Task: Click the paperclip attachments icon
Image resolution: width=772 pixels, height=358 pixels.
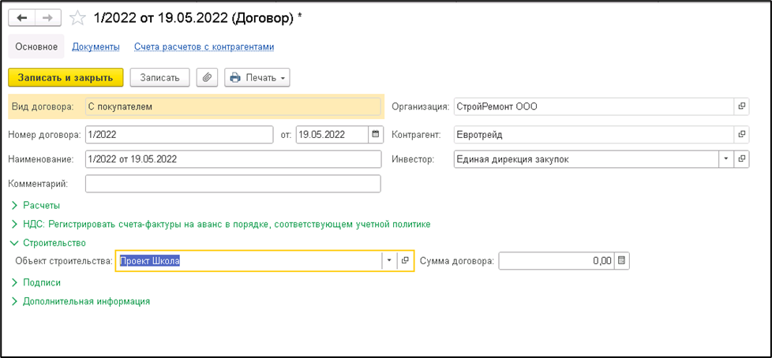Action: point(207,77)
